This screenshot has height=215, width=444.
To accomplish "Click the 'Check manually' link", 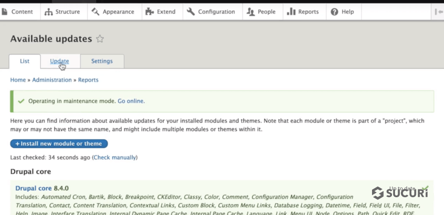I will pos(115,157).
